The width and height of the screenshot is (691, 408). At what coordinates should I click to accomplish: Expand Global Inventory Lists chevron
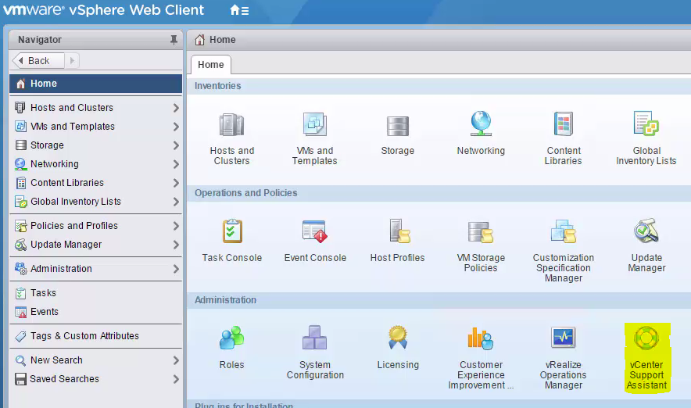tap(176, 202)
